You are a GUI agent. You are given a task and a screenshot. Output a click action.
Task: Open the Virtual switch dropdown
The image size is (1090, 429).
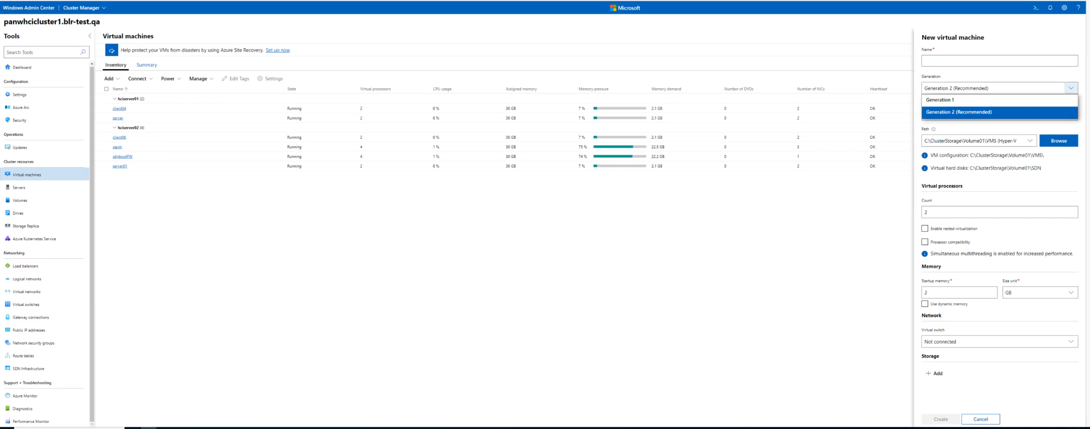999,341
